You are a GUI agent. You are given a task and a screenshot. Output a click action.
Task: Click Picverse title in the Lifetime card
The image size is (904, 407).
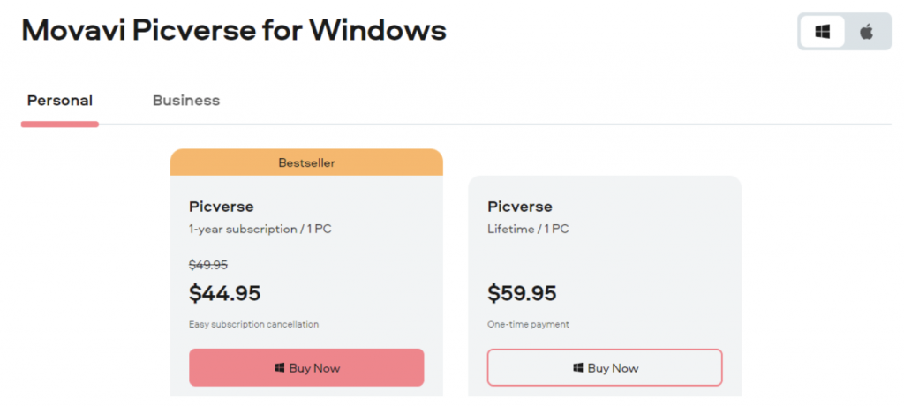pos(519,207)
